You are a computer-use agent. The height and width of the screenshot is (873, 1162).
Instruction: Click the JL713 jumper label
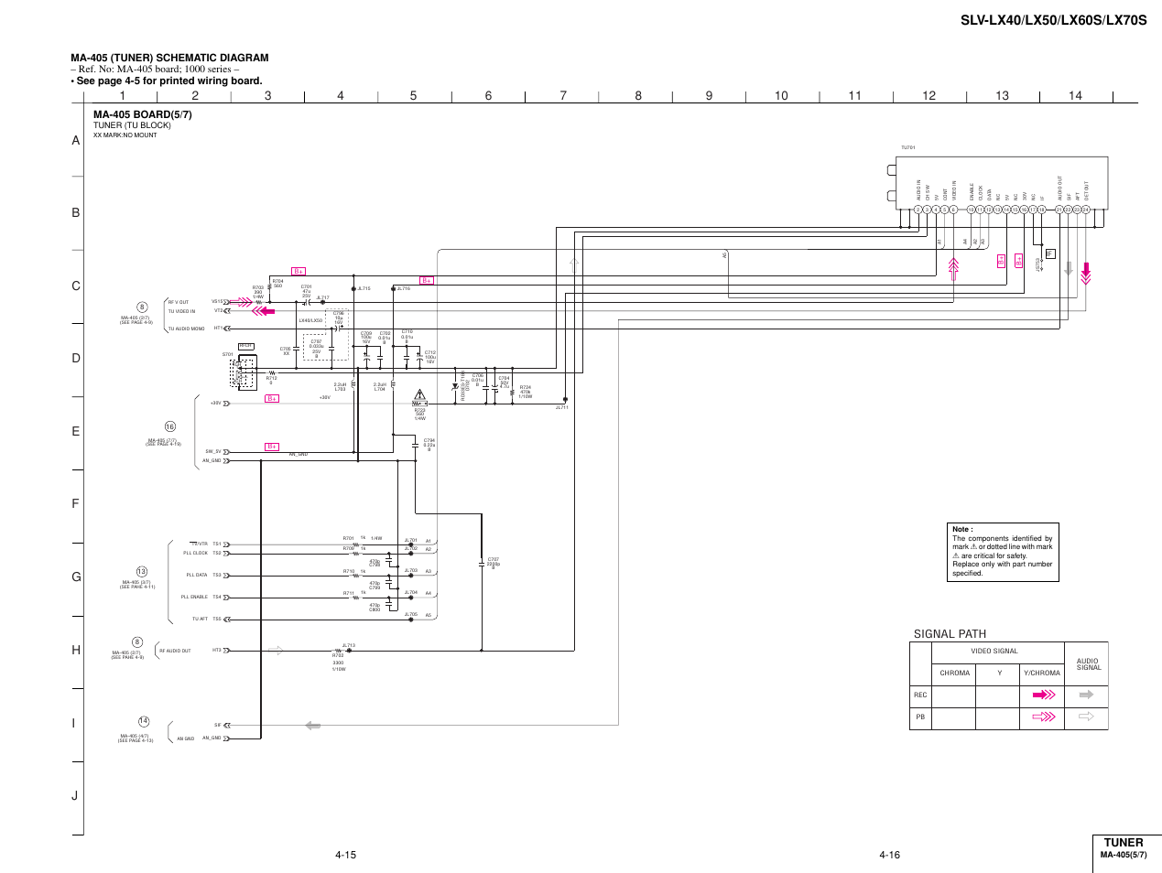tap(349, 645)
